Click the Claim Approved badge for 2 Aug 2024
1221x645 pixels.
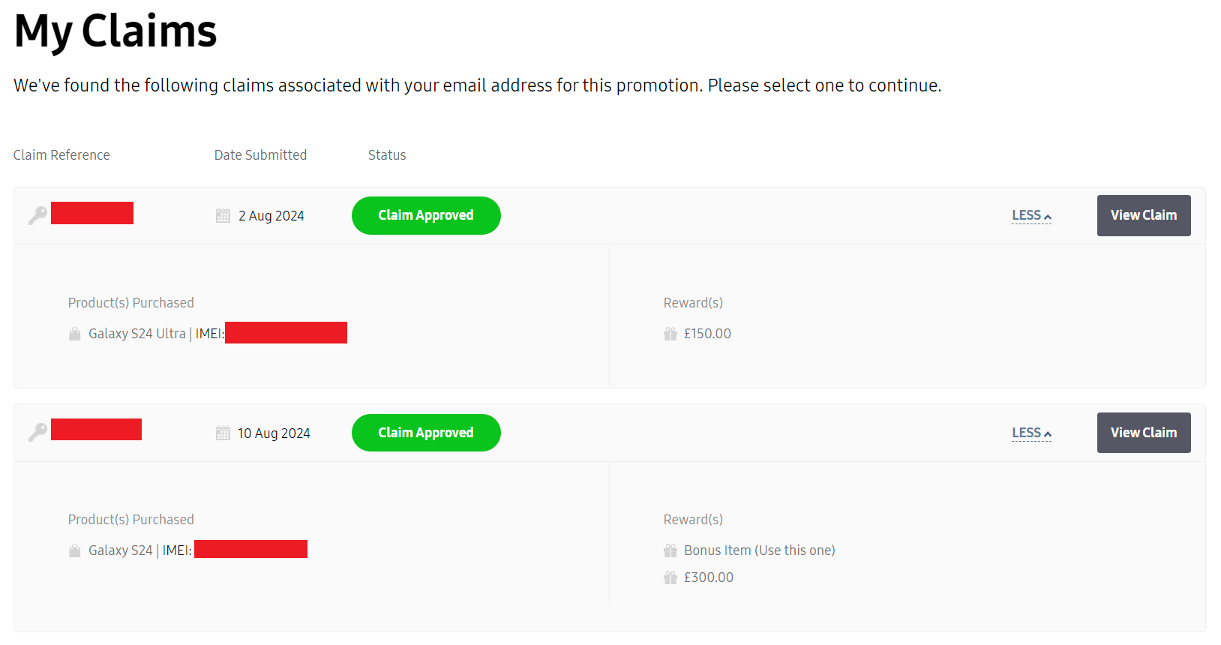[x=426, y=215]
